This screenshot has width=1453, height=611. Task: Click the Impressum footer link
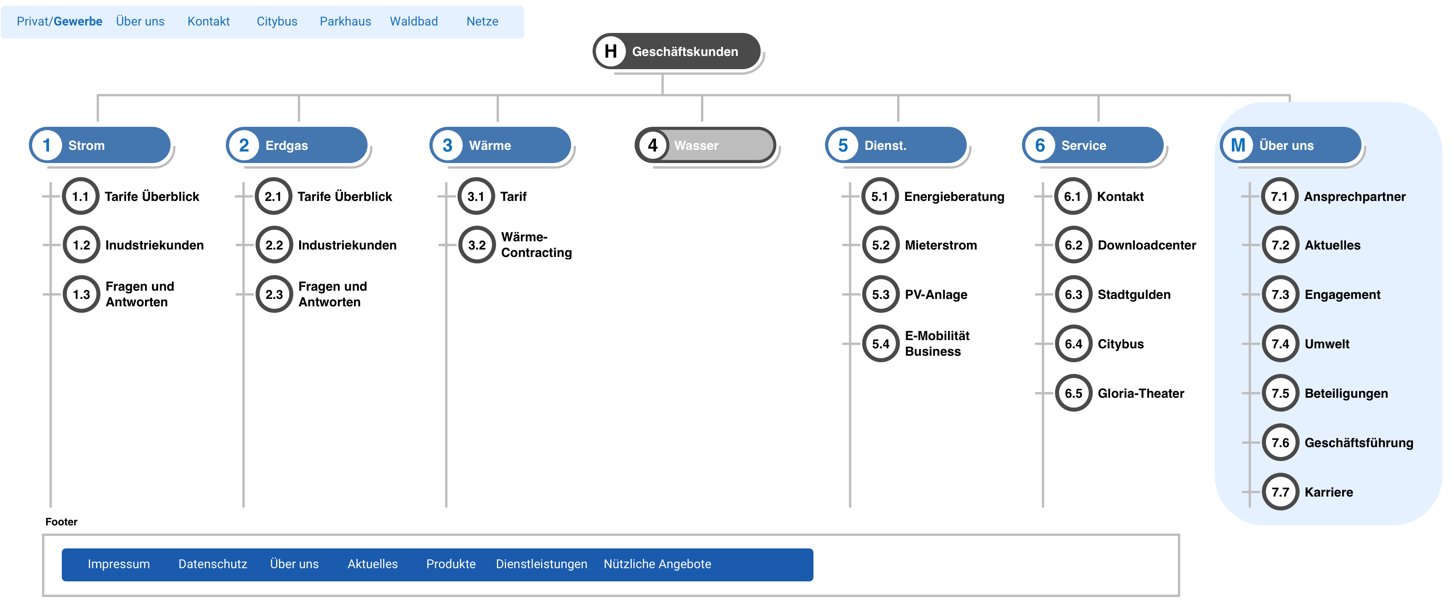point(118,564)
